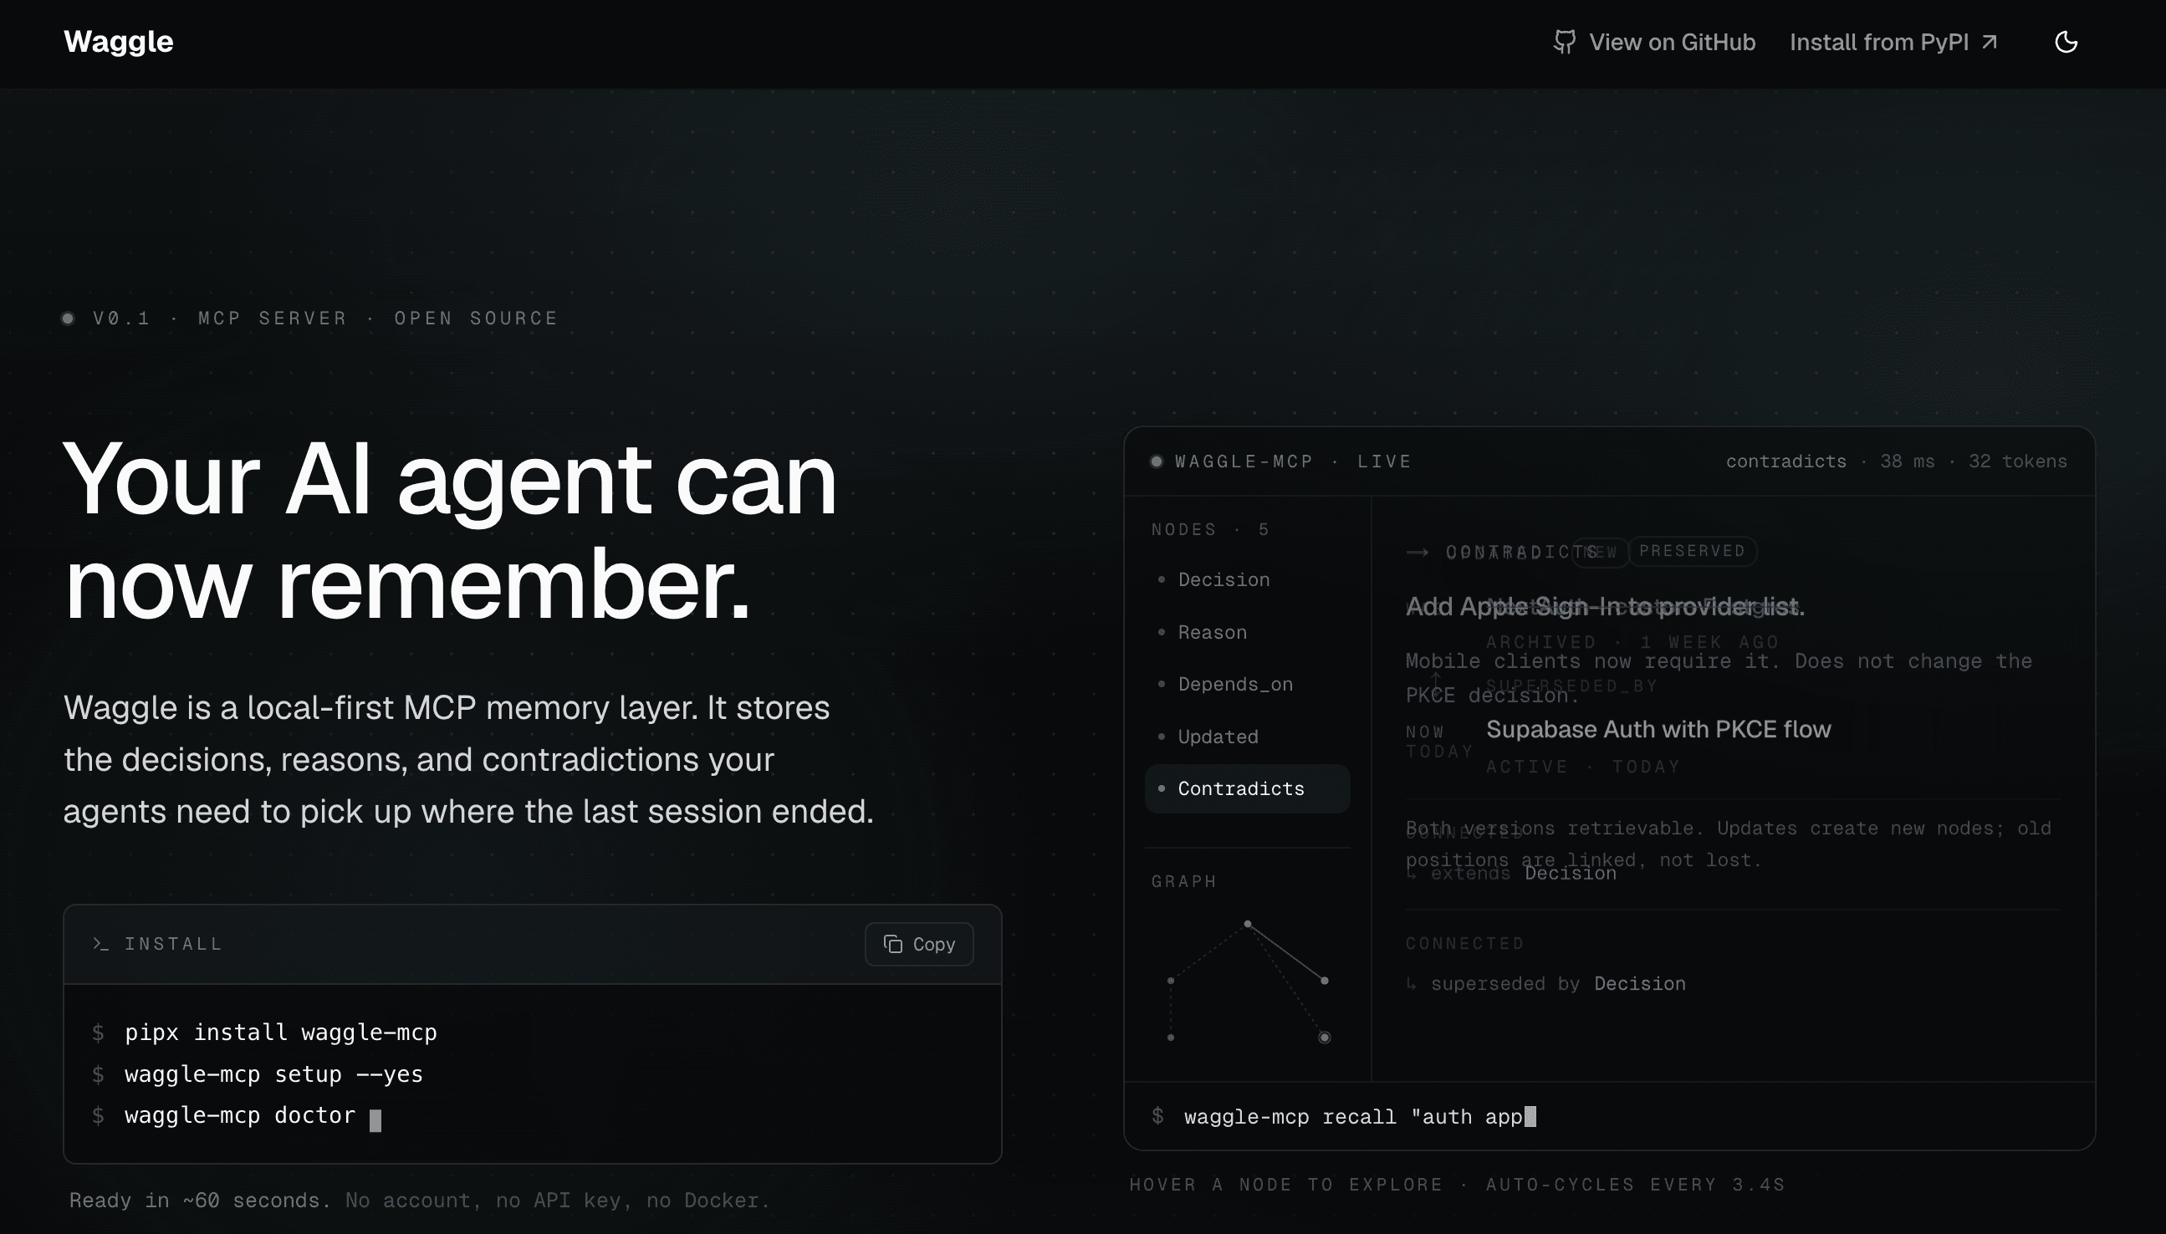2166x1234 pixels.
Task: Click the 'waggle-mcp setup --yes' line
Action: coord(273,1073)
